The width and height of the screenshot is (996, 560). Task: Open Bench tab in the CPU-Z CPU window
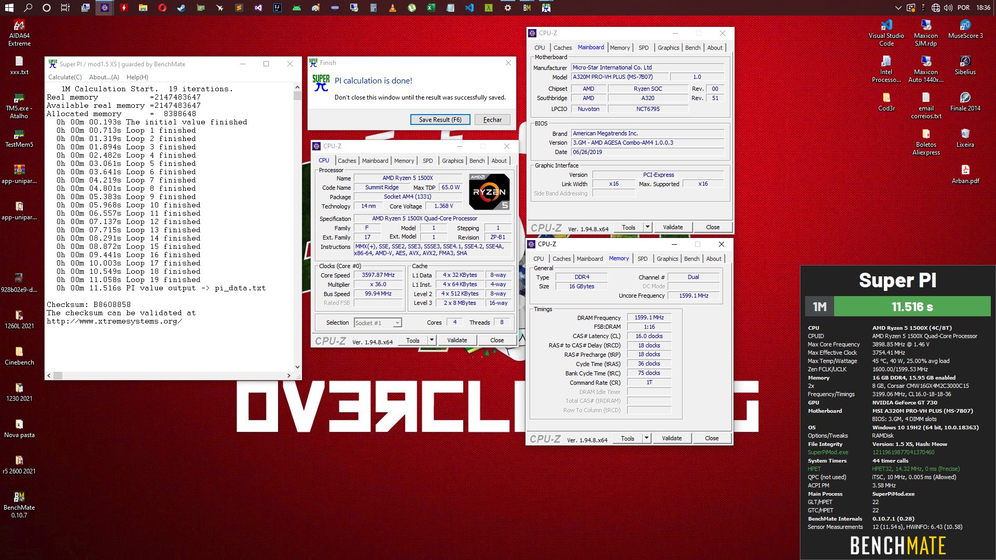tap(477, 161)
